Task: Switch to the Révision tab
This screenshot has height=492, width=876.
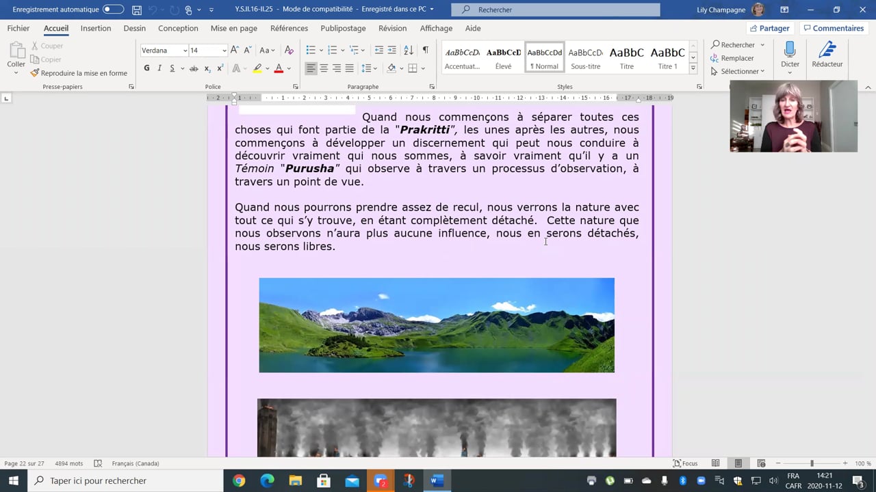Action: (392, 28)
